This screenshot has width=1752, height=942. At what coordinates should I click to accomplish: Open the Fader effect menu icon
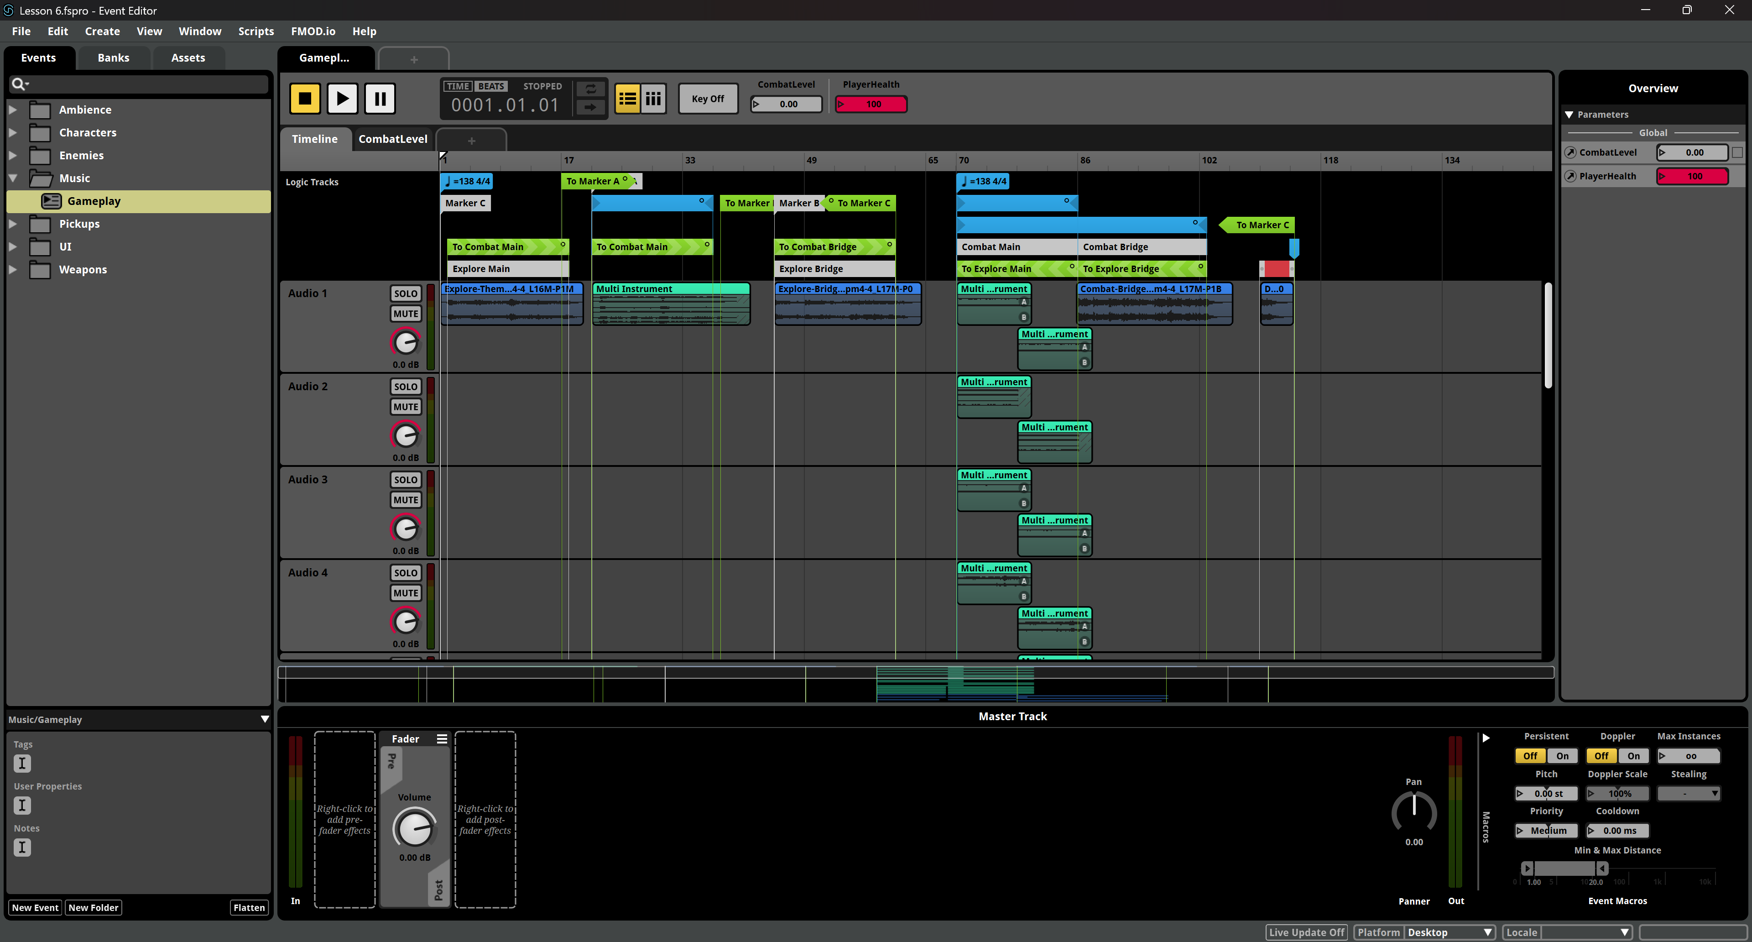[x=442, y=738]
